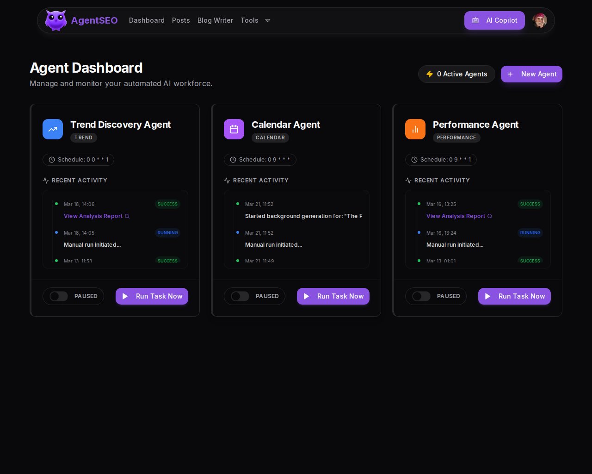
Task: Click the lightning bolt on Active Agents badge
Action: point(430,74)
